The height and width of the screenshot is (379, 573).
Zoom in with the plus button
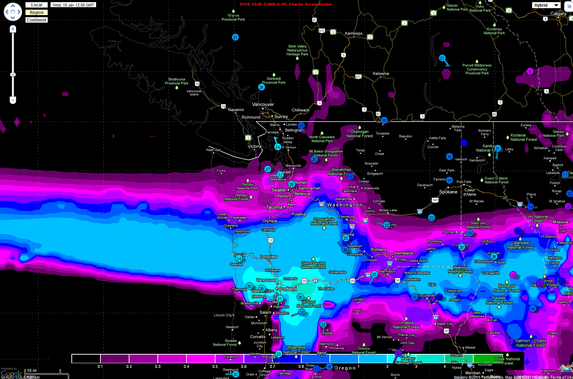13,29
